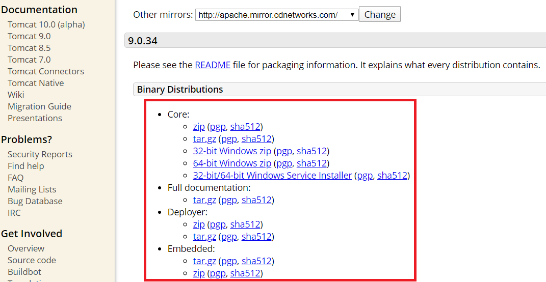Open the Other mirrors dropdown

(277, 15)
